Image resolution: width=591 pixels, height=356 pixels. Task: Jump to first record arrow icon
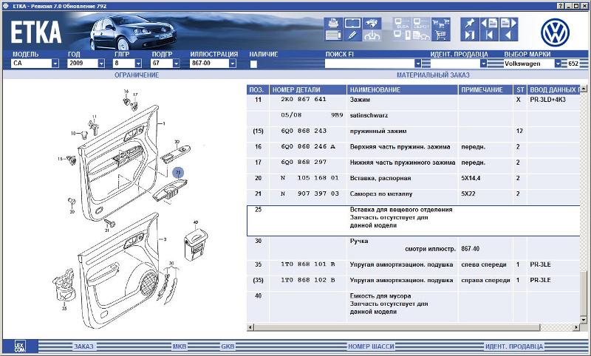click(x=489, y=35)
